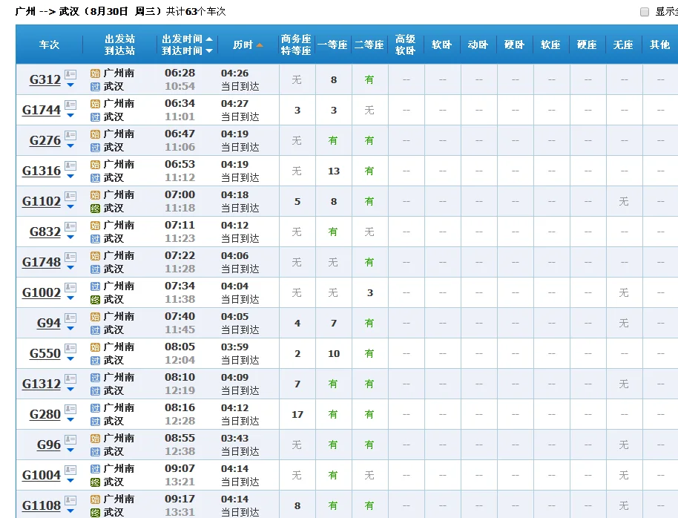Open train G1316 details link
This screenshot has height=518, width=678.
coord(42,171)
